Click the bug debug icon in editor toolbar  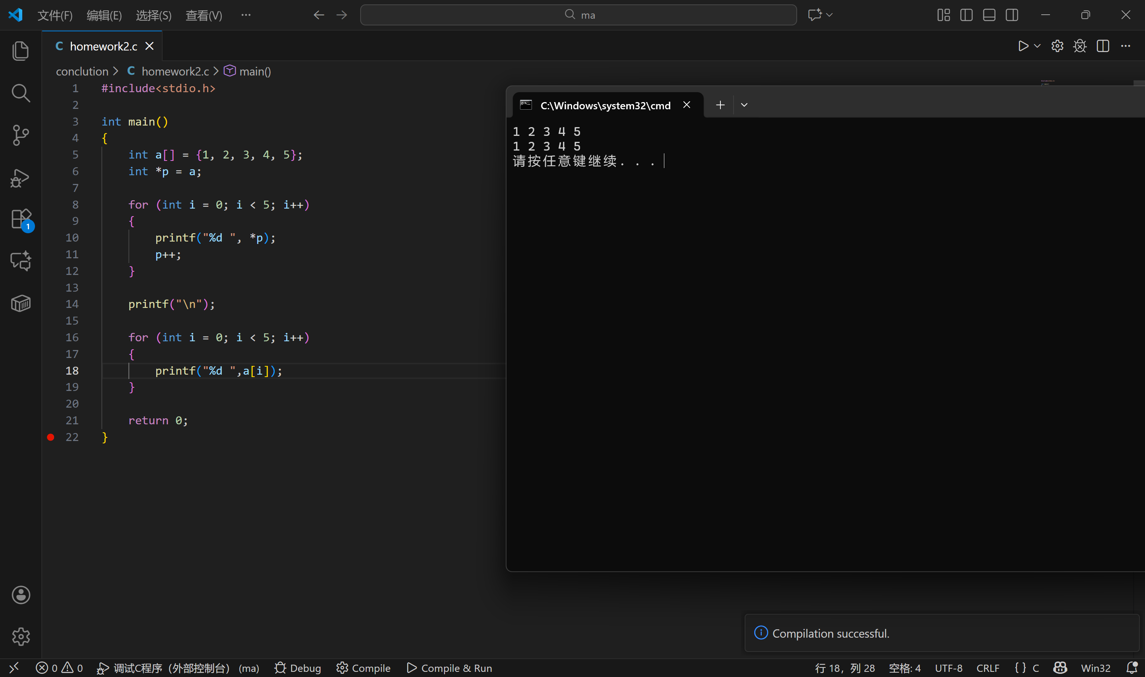click(1080, 46)
